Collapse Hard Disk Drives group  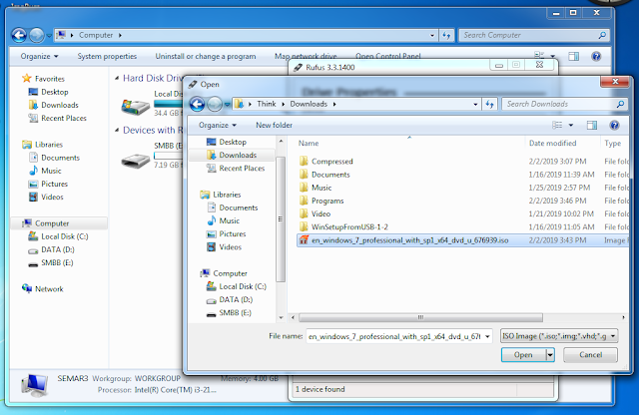[x=117, y=78]
